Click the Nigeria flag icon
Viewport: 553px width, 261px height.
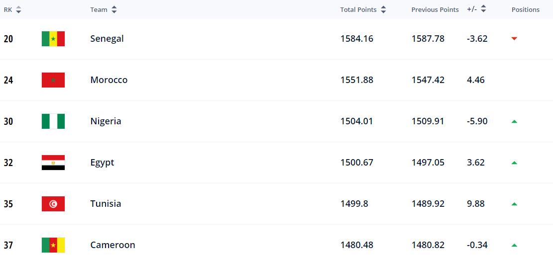53,121
